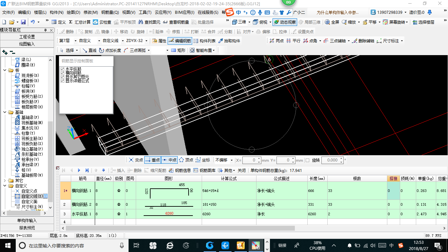Choose the 矩形 rectangle tool
The image size is (448, 252).
178,50
